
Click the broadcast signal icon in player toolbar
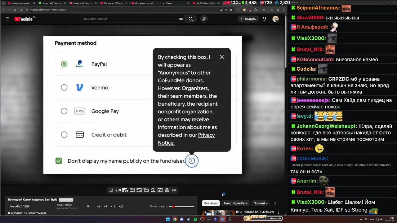(118, 190)
